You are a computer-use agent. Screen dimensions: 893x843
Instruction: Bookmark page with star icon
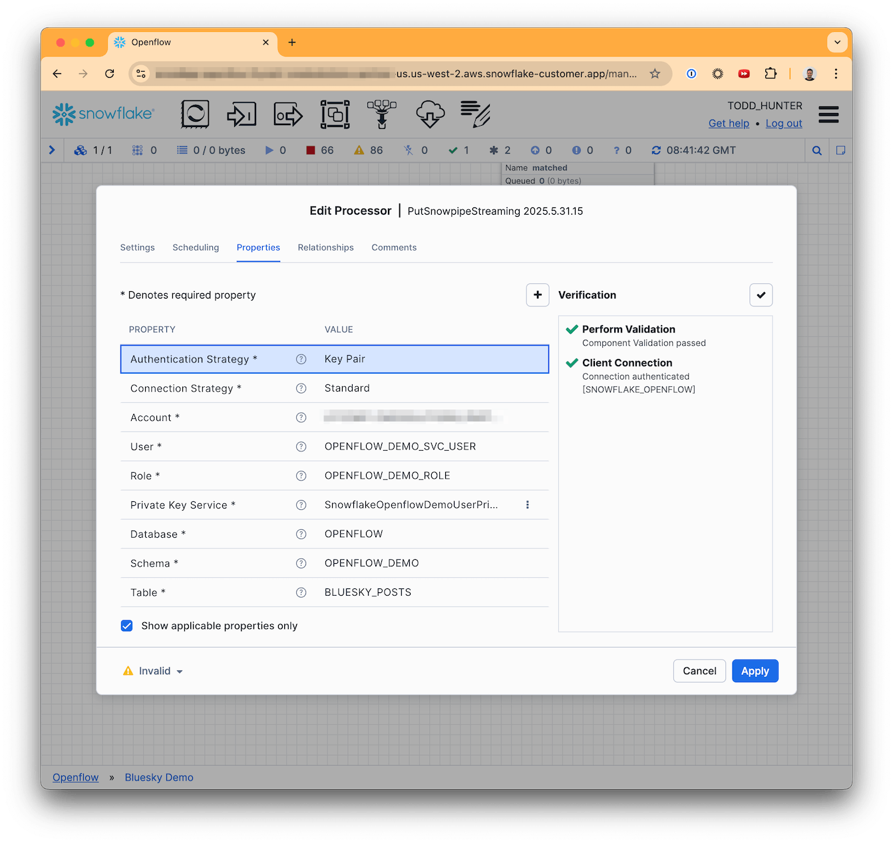pos(655,74)
